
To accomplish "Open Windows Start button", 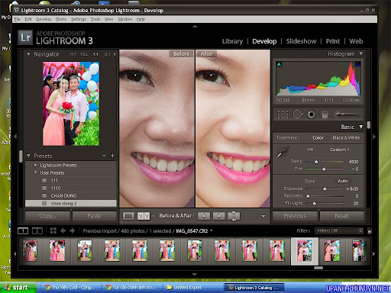I will (x=18, y=288).
